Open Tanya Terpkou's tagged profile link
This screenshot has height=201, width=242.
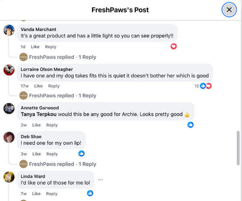(39, 114)
